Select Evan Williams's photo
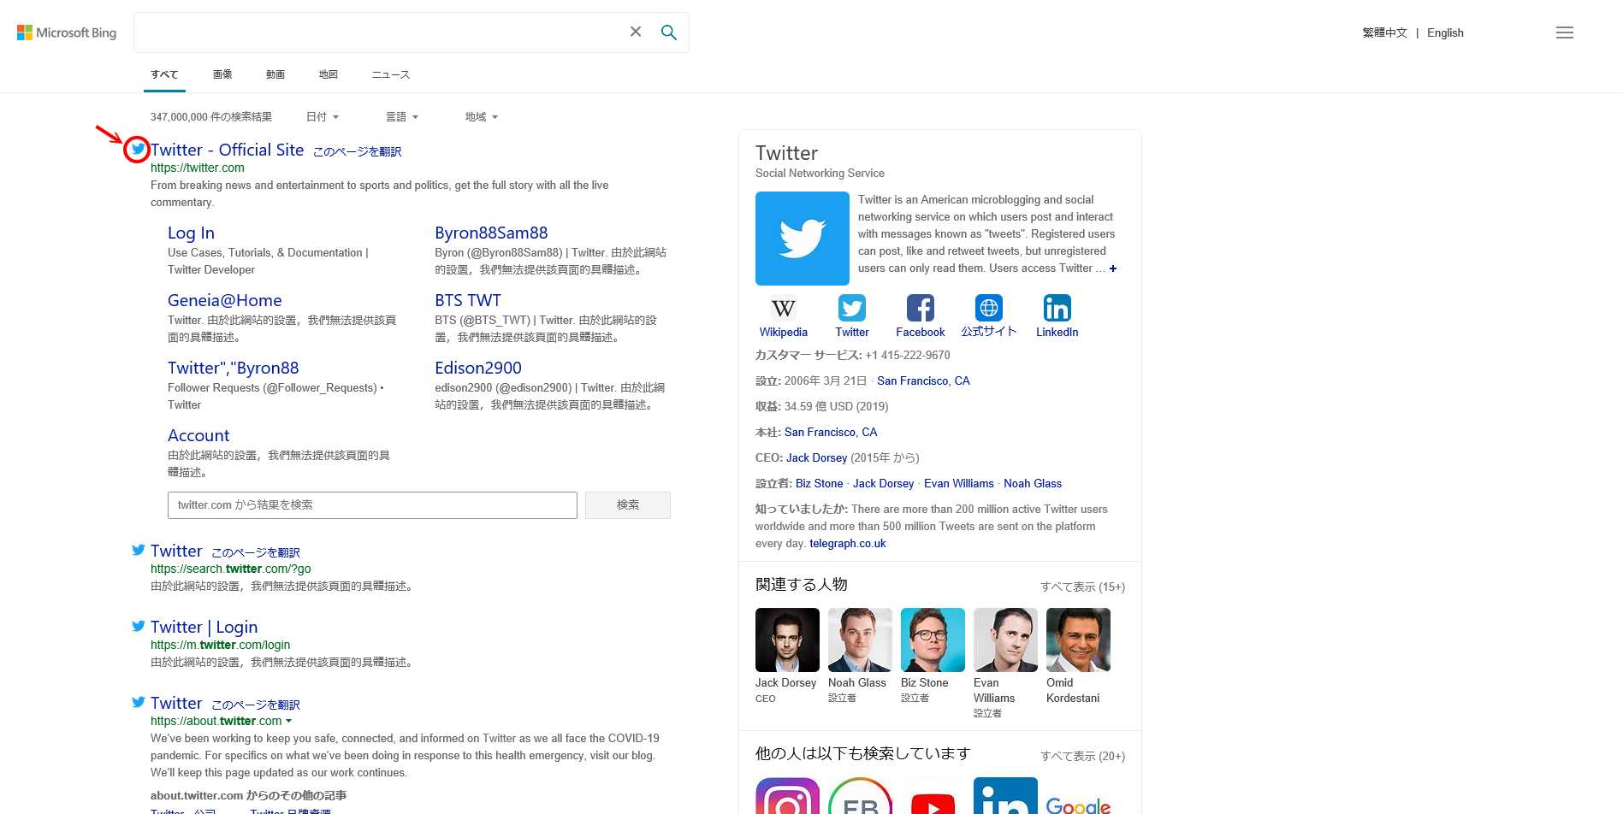 [x=1005, y=640]
